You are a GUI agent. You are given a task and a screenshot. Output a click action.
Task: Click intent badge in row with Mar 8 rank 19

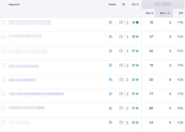click(x=110, y=65)
